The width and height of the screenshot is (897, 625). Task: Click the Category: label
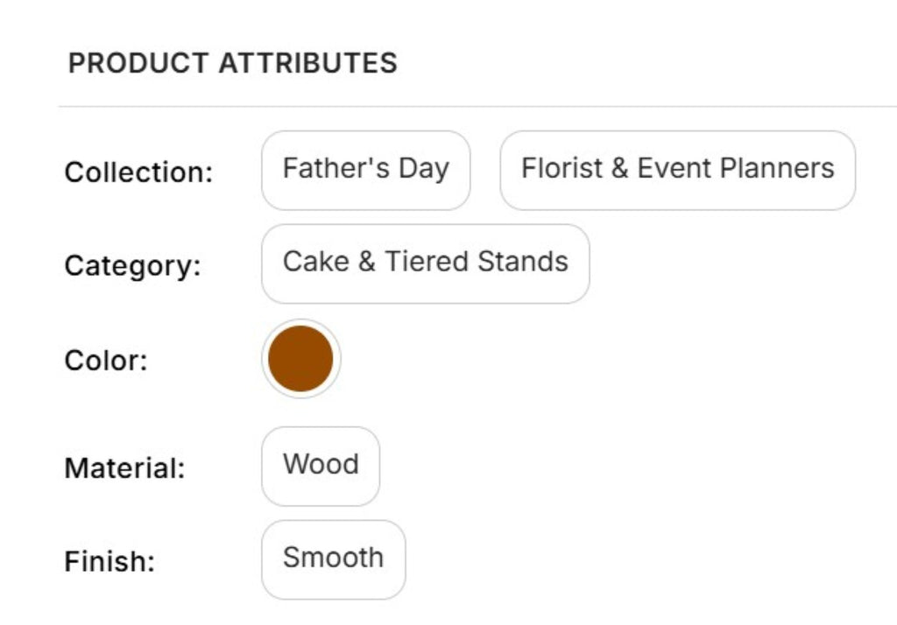coord(132,266)
